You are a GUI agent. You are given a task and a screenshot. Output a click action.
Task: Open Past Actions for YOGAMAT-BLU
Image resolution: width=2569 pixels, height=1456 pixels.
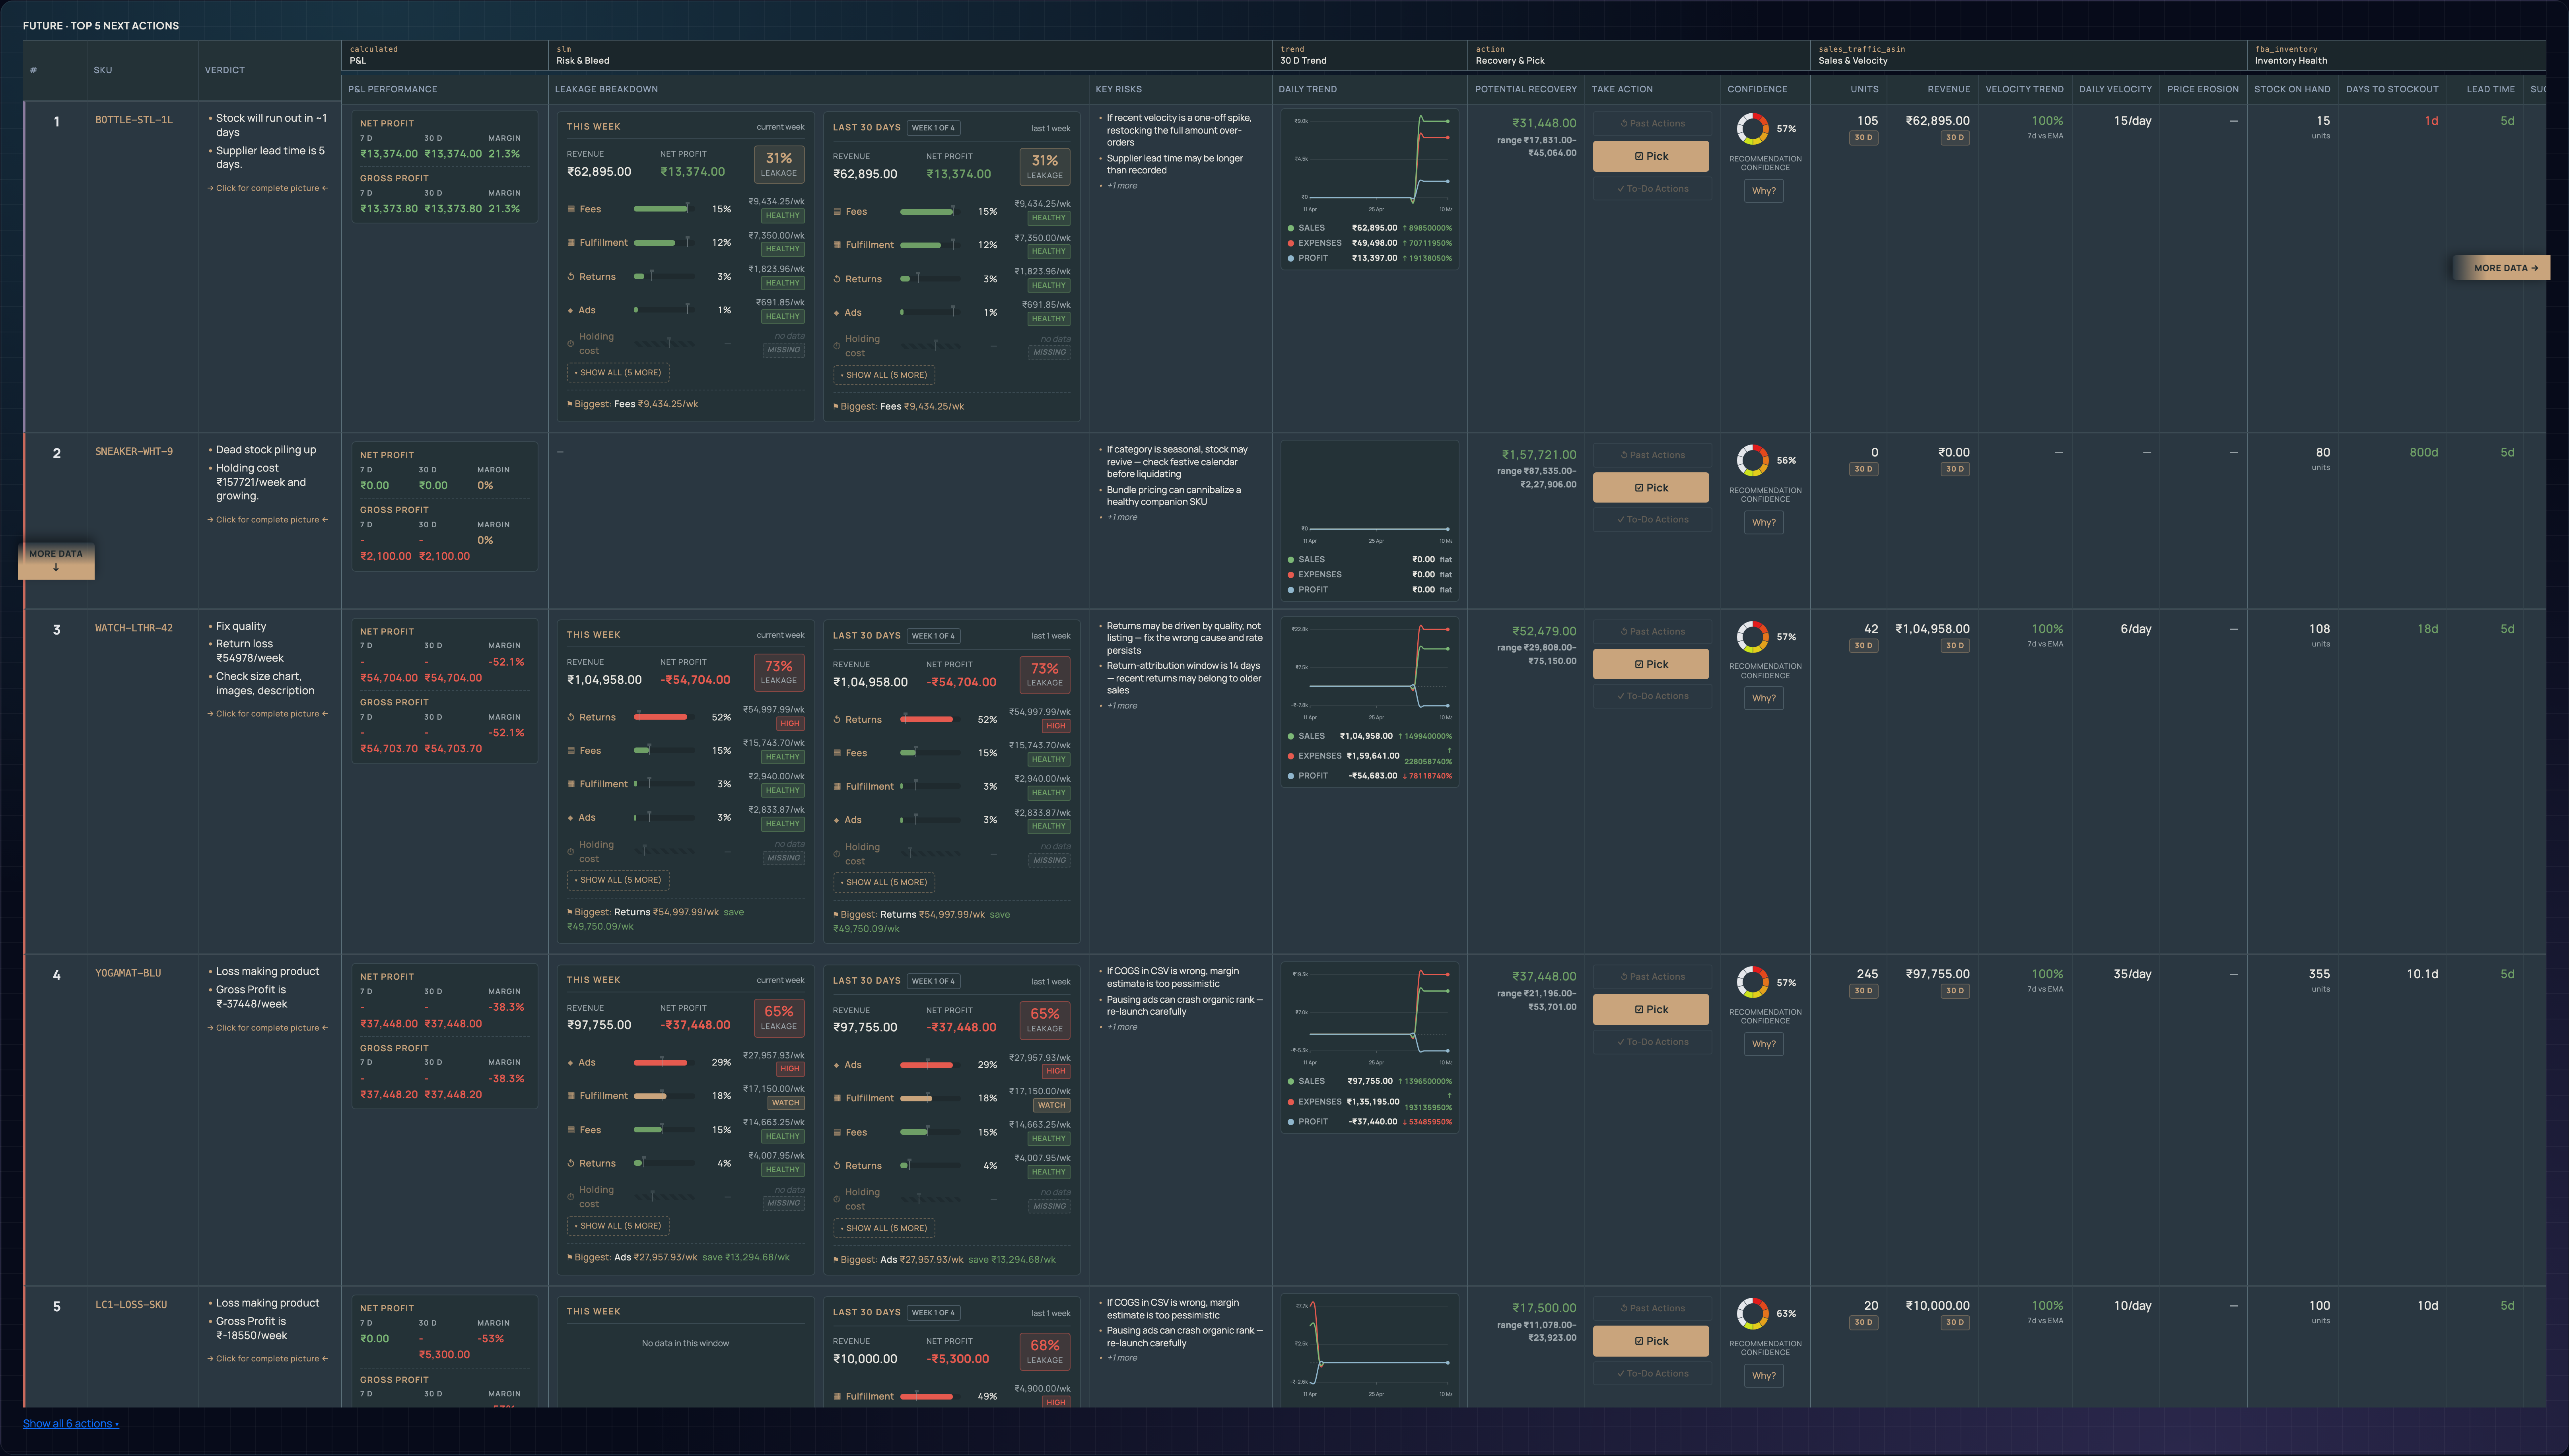coord(1652,977)
